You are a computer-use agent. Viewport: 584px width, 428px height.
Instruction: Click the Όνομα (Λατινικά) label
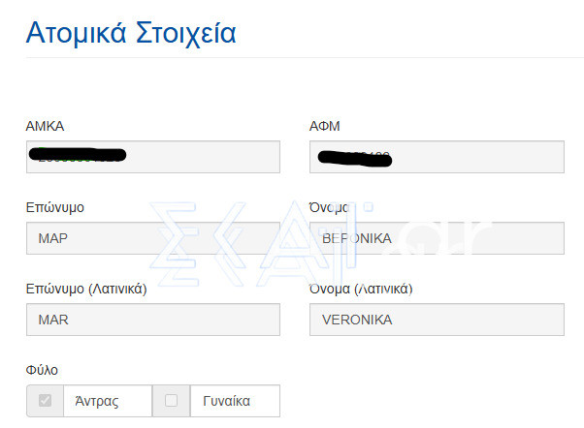coord(361,289)
